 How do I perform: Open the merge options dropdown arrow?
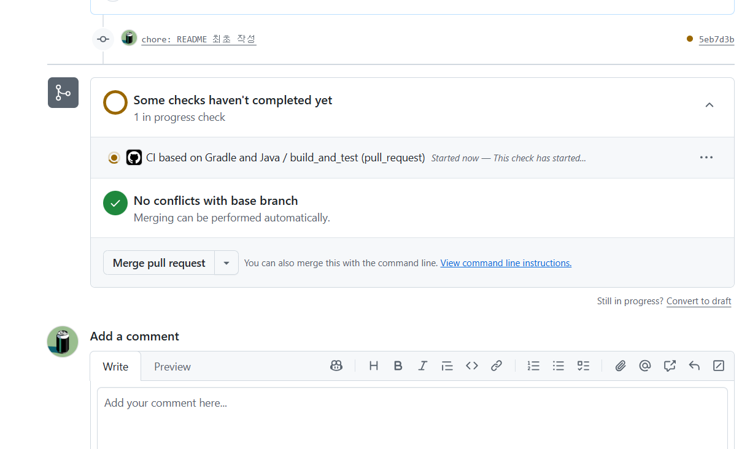pyautogui.click(x=226, y=263)
